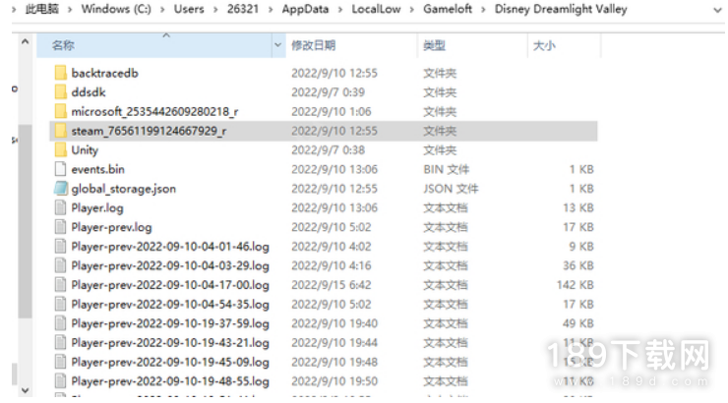This screenshot has height=403, width=728.
Task: Click Disney Dreamlight Valley breadcrumb segment
Action: click(561, 9)
